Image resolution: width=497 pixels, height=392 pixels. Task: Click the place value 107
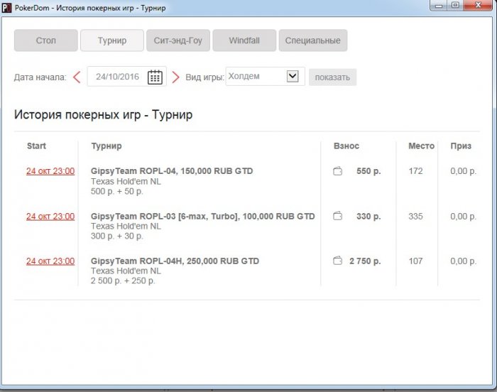pyautogui.click(x=415, y=261)
